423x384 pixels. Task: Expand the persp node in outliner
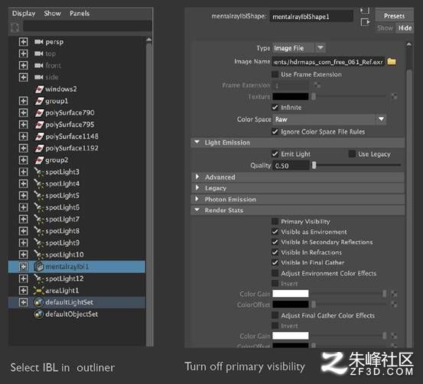(23, 42)
